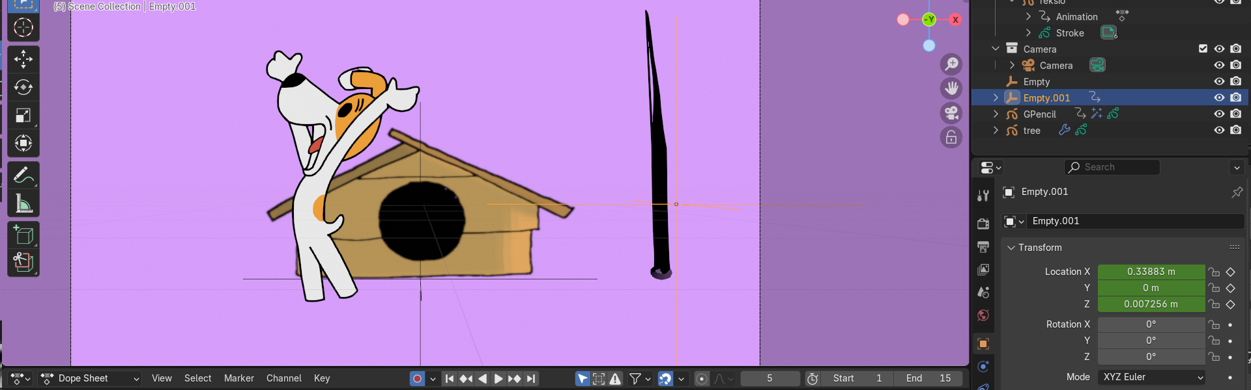
Task: Expand the Stroke item
Action: (1028, 32)
